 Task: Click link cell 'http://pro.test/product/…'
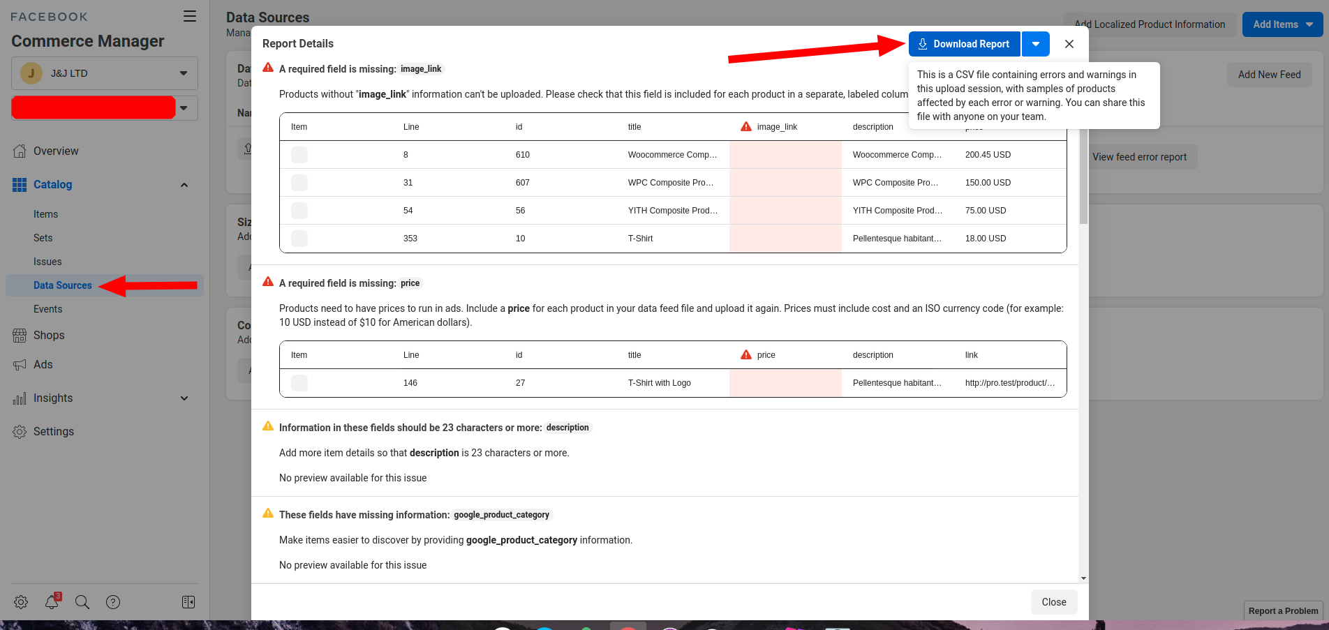(x=1010, y=383)
